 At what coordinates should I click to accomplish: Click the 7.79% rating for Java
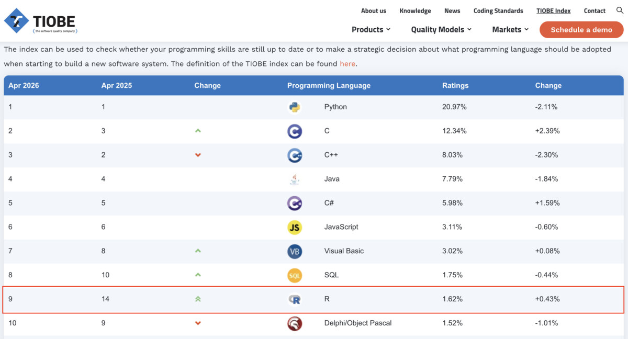[452, 179]
